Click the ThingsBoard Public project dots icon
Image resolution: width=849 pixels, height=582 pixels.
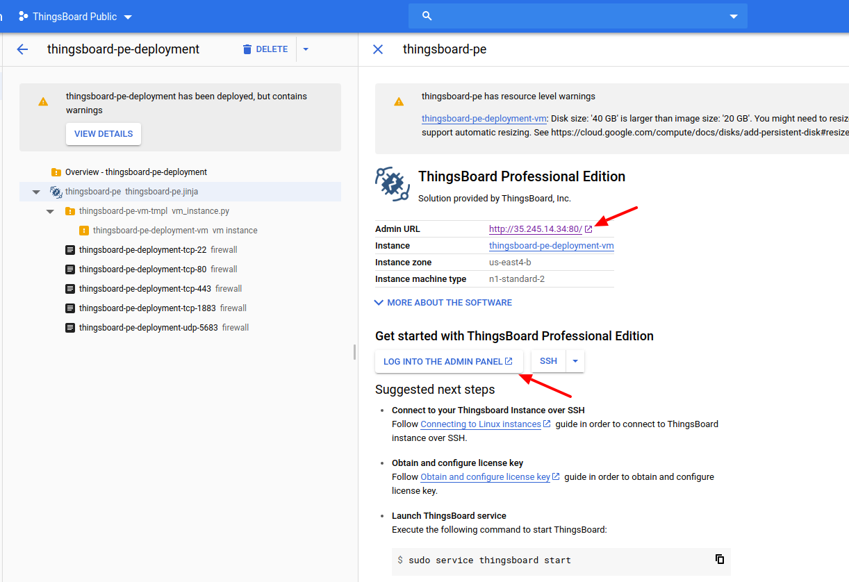(23, 16)
